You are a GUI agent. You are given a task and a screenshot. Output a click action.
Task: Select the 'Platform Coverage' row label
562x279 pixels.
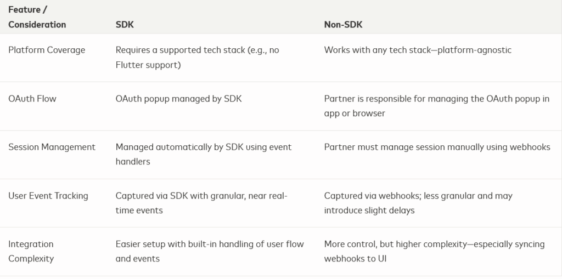[x=47, y=50]
